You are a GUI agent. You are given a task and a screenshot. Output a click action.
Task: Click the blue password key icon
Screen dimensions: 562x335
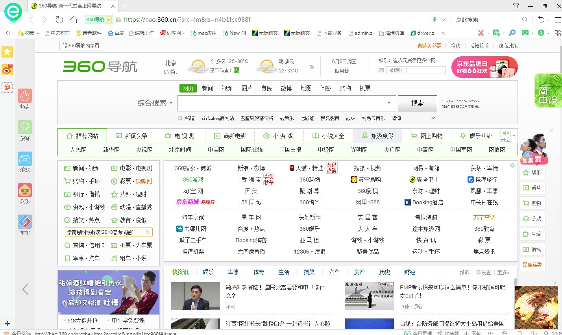click(x=512, y=33)
